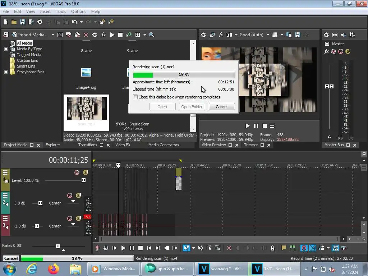Open Video Preview FX icon
Image resolution: width=368 pixels, height=276 pixels.
coord(221,35)
